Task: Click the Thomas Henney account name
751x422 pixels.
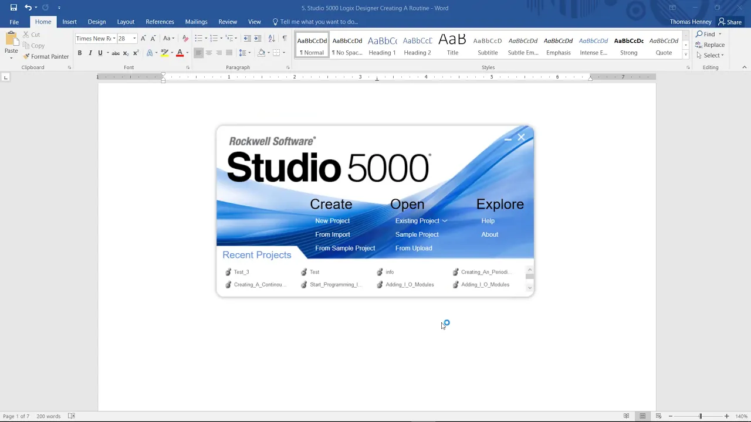Action: [x=691, y=22]
